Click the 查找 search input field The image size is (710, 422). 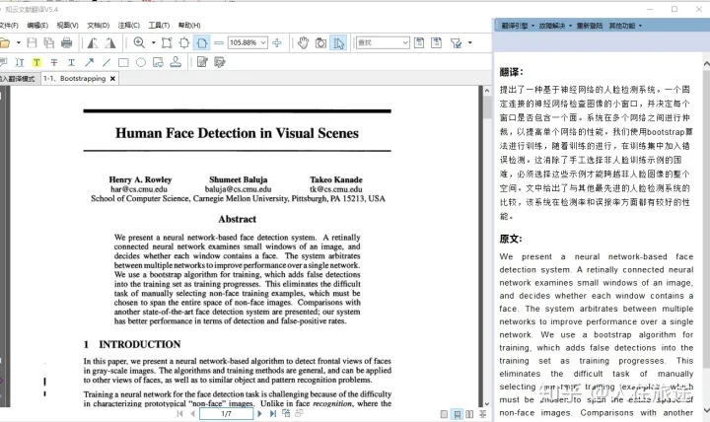pyautogui.click(x=379, y=43)
